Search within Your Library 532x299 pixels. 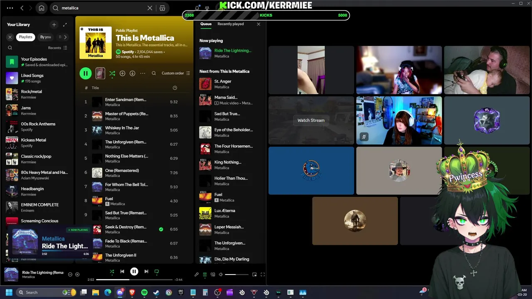10,48
